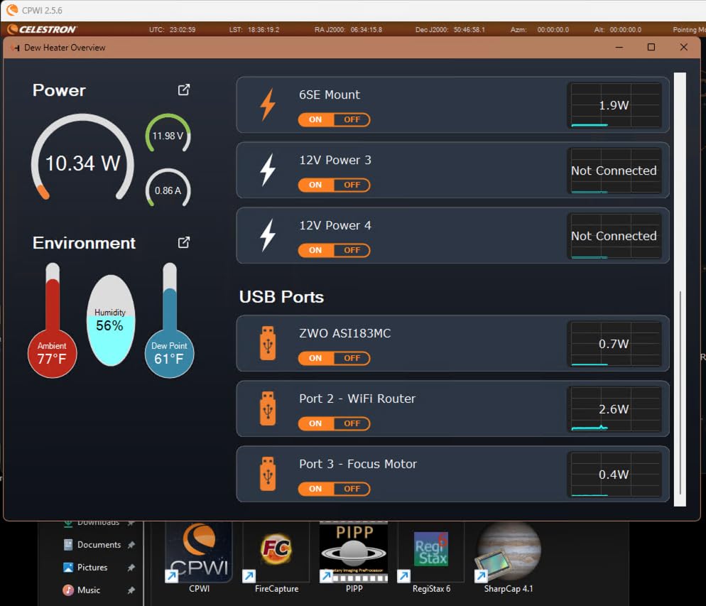Open the PIPP desktop shortcut
Screen dimensions: 706x606
354,558
